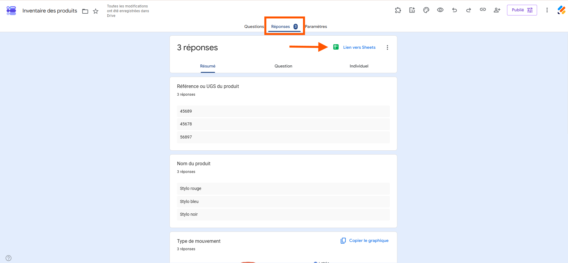The image size is (568, 263).
Task: Select the Individuel view tab
Action: pyautogui.click(x=359, y=66)
